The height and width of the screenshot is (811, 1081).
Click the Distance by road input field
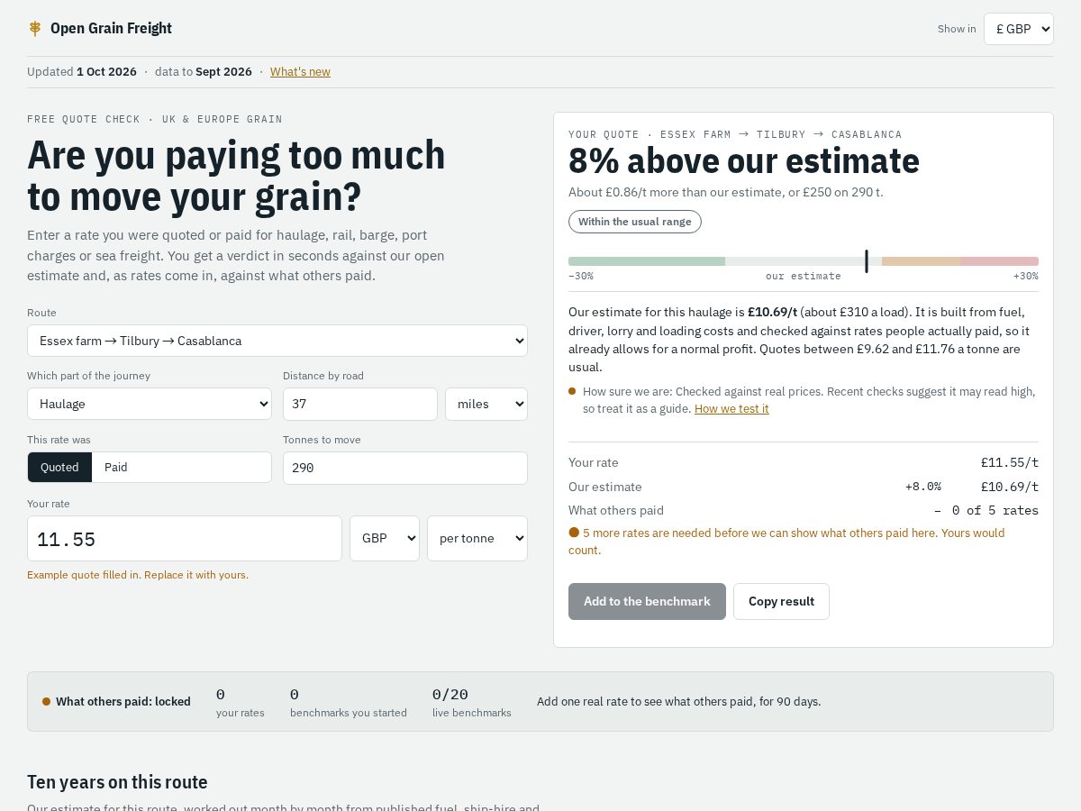tap(360, 404)
